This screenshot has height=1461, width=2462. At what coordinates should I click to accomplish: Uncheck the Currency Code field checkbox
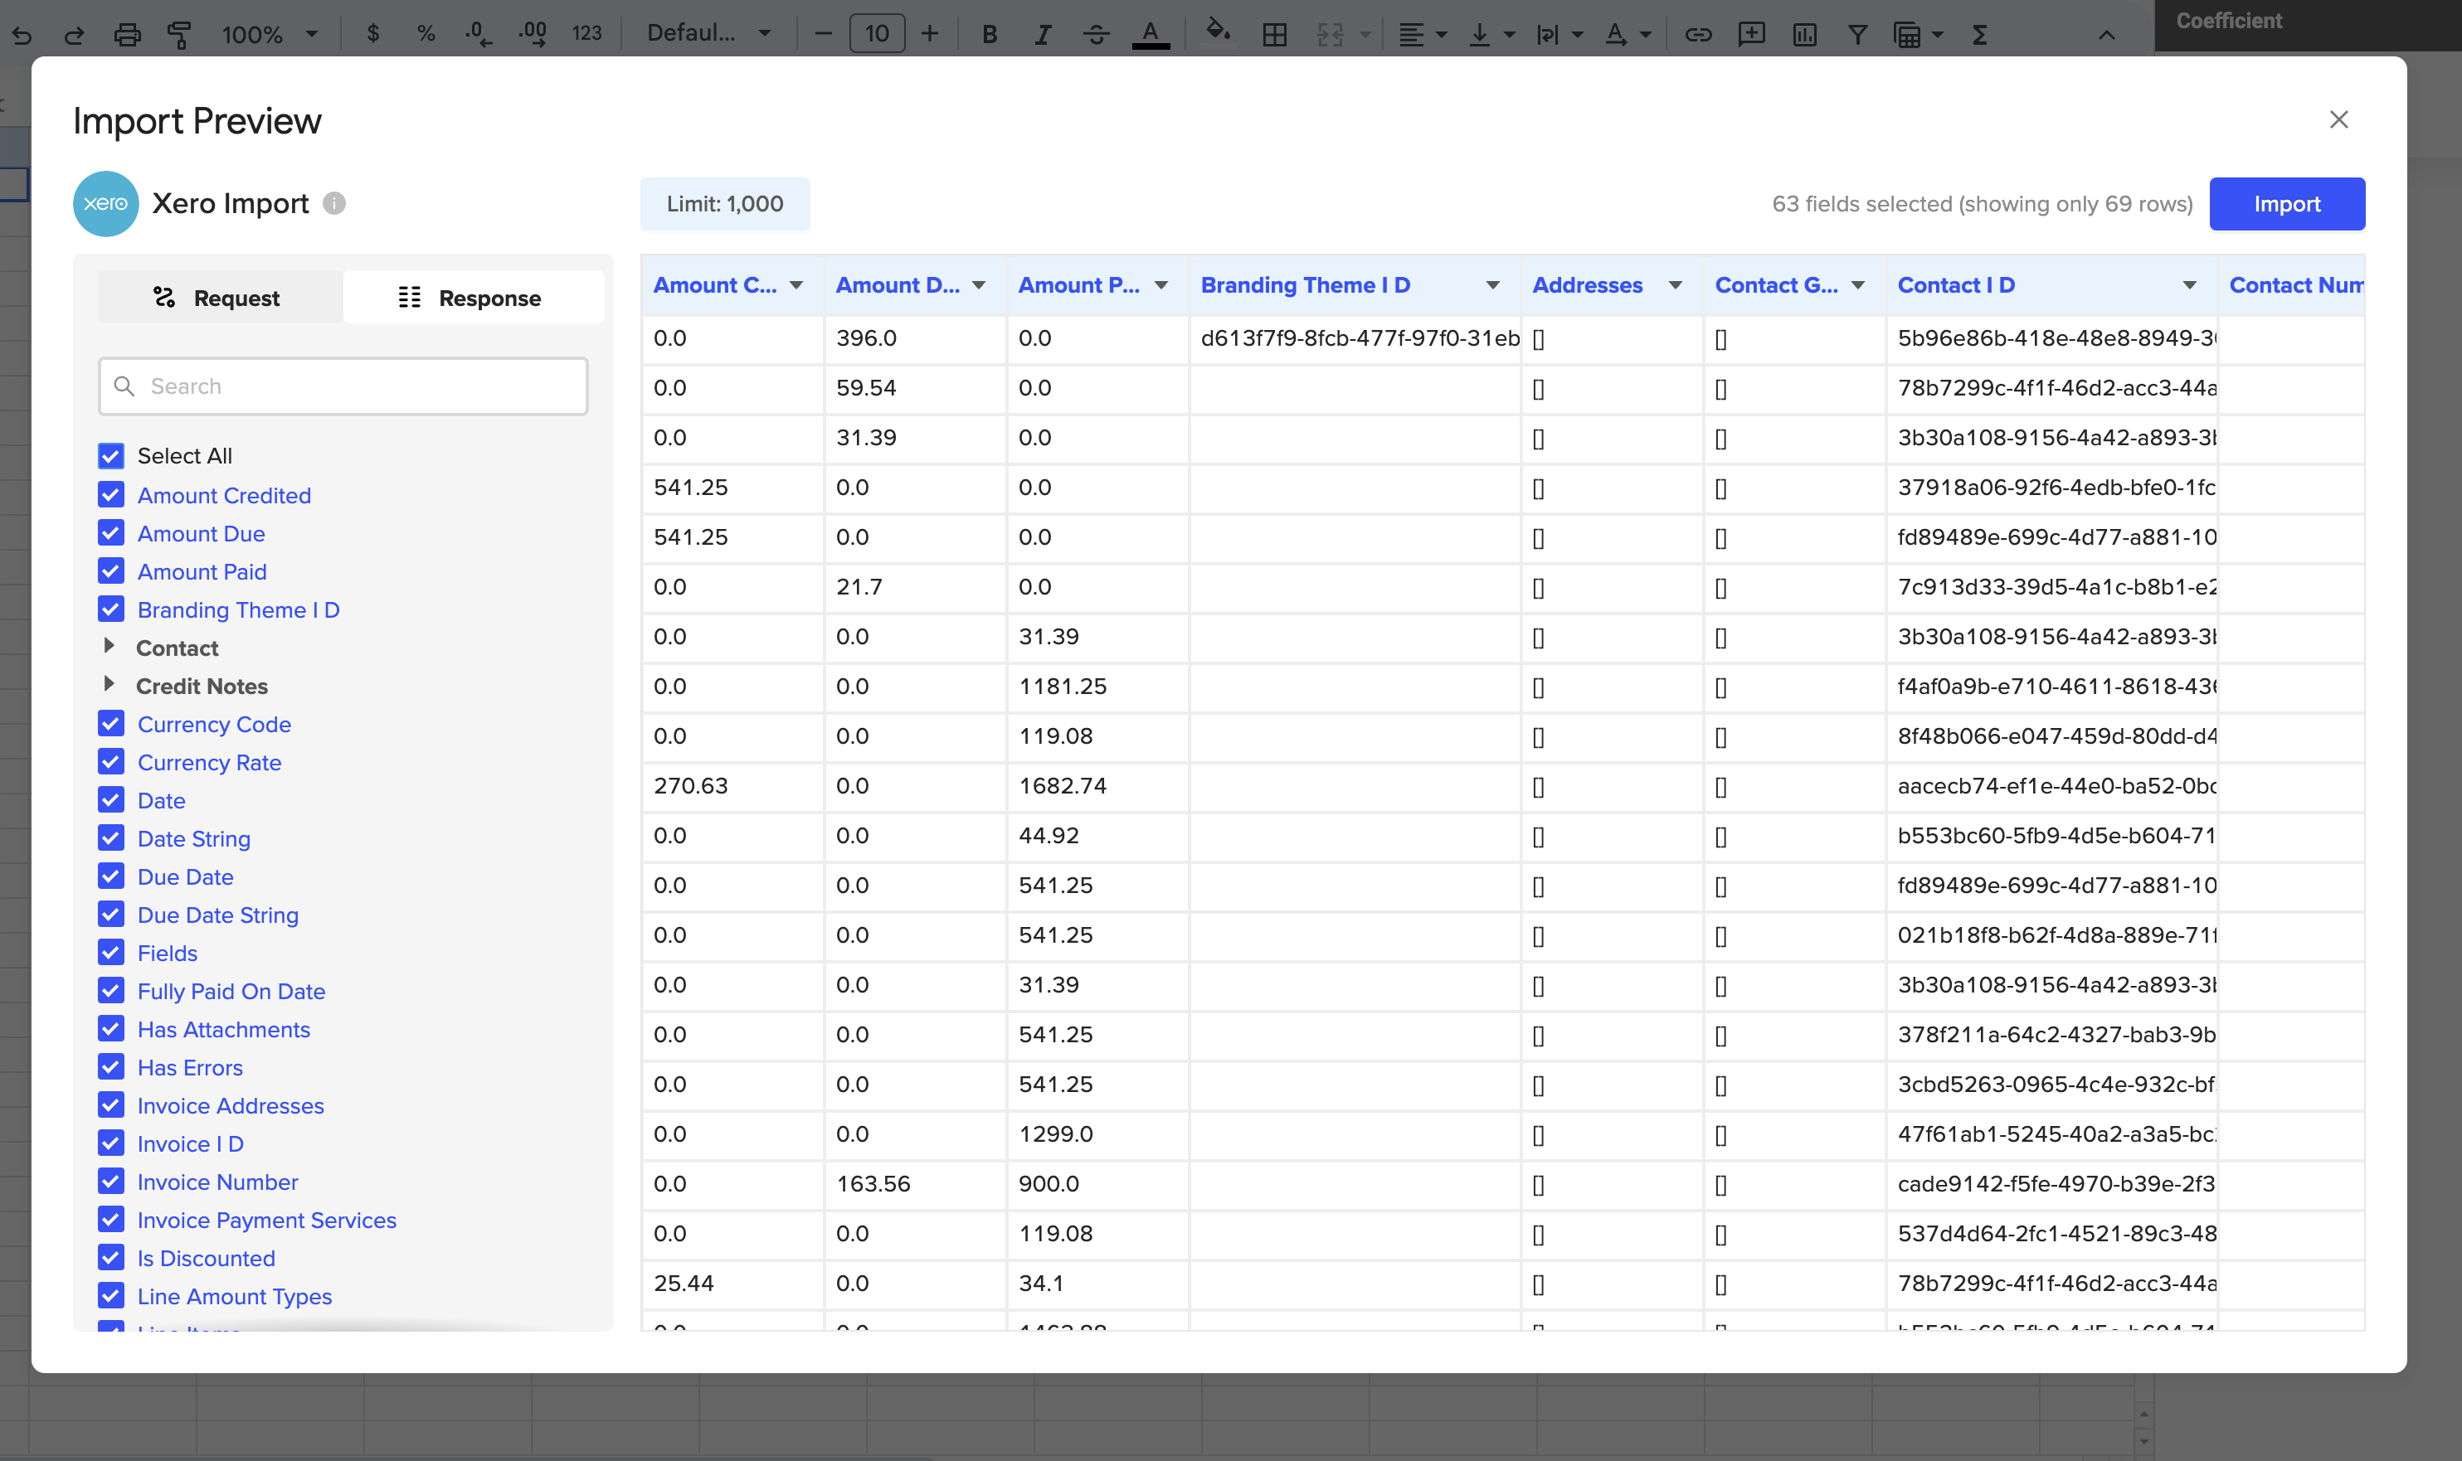pos(111,725)
